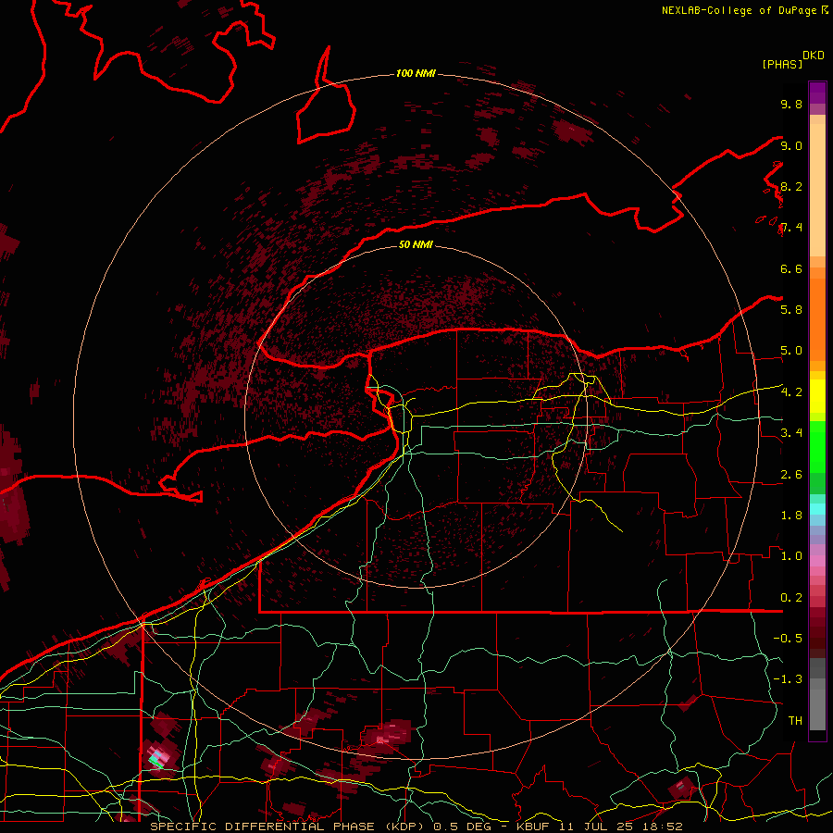Click the 5.0 legend value
The width and height of the screenshot is (833, 833).
(791, 351)
